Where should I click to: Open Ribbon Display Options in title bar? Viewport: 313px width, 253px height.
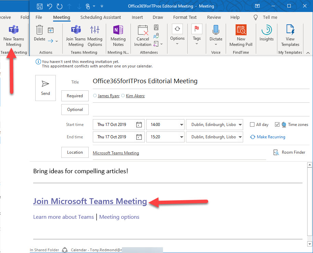[257, 6]
